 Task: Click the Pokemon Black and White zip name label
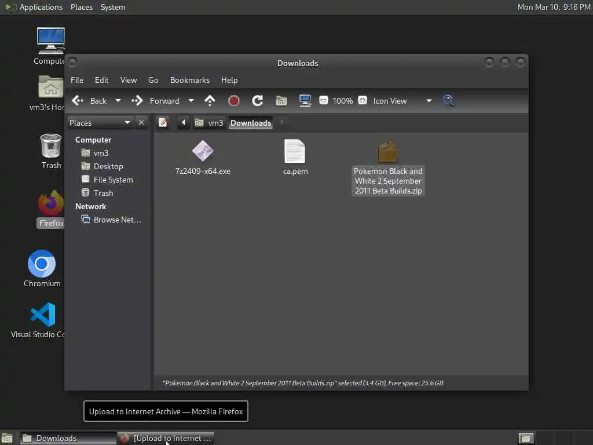(x=388, y=181)
